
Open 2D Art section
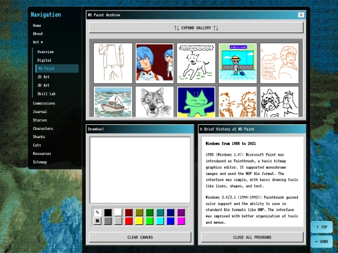point(43,77)
